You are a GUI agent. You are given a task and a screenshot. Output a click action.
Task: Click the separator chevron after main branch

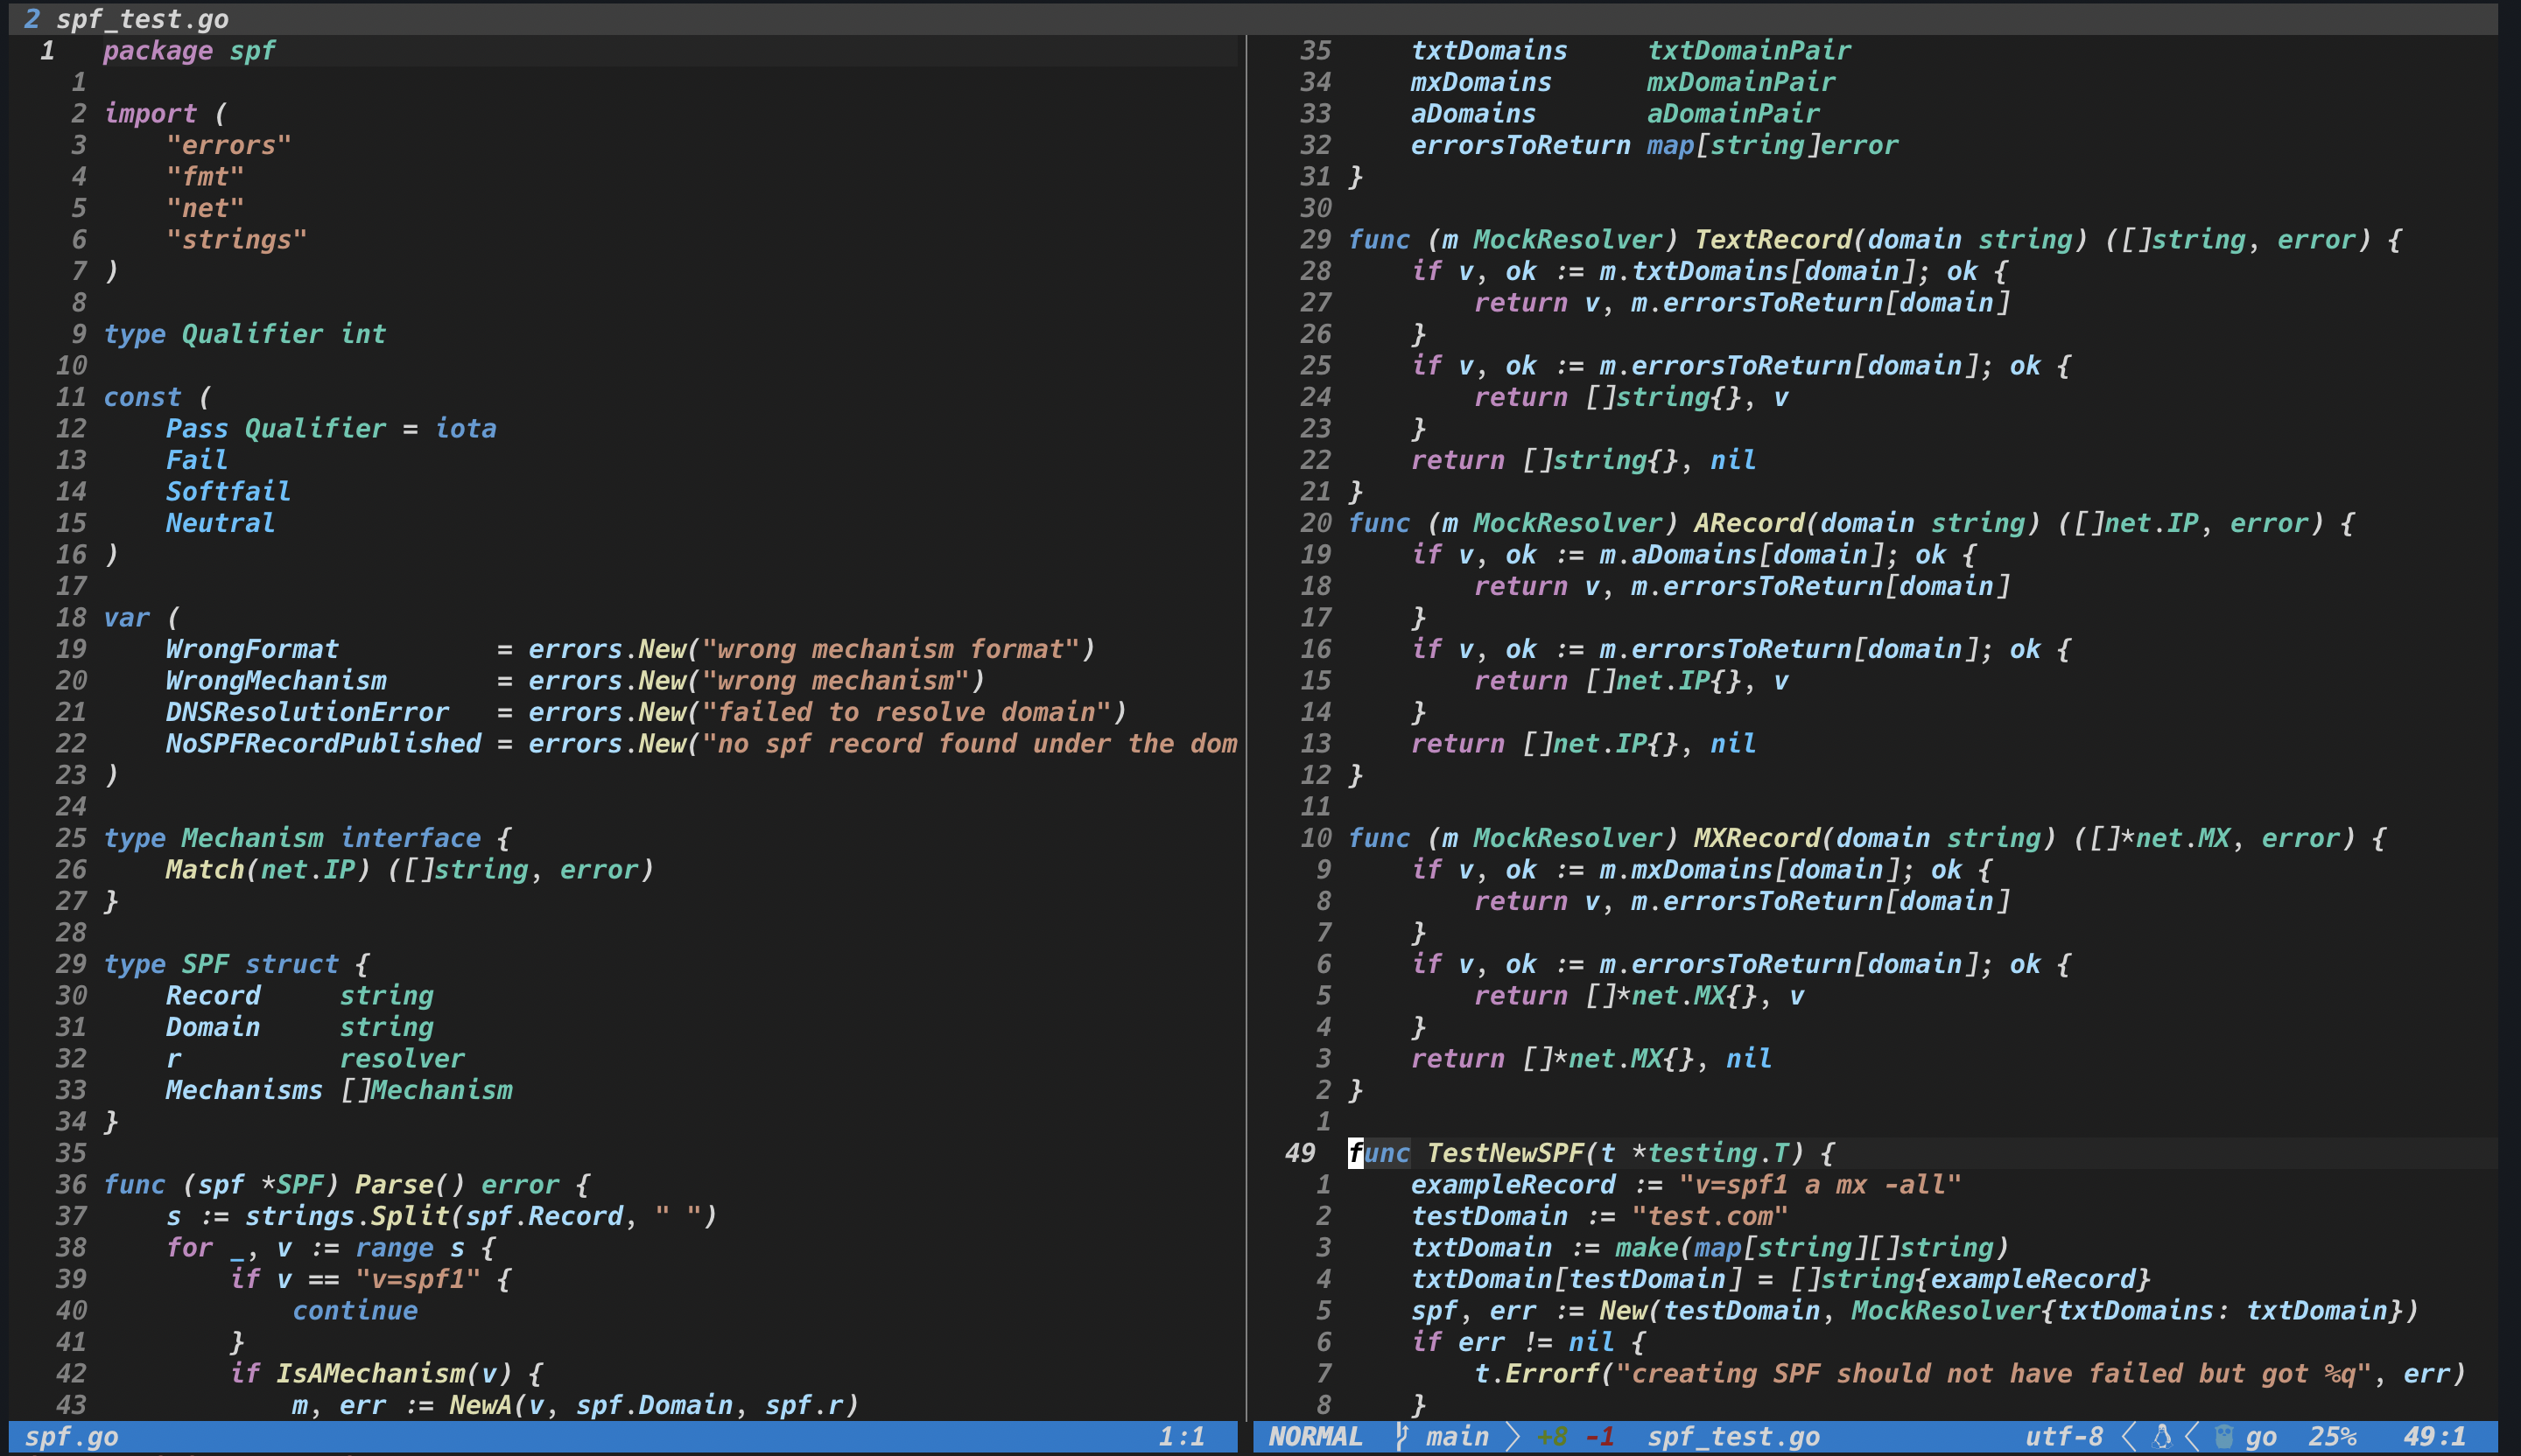pos(1513,1436)
